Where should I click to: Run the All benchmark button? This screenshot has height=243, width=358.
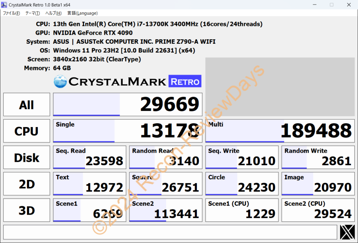coord(26,104)
